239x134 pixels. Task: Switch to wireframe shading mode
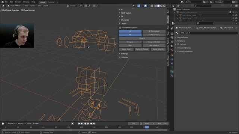[155, 6]
